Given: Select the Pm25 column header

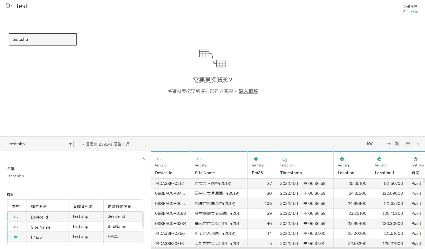Looking at the screenshot, I should click(x=257, y=173).
